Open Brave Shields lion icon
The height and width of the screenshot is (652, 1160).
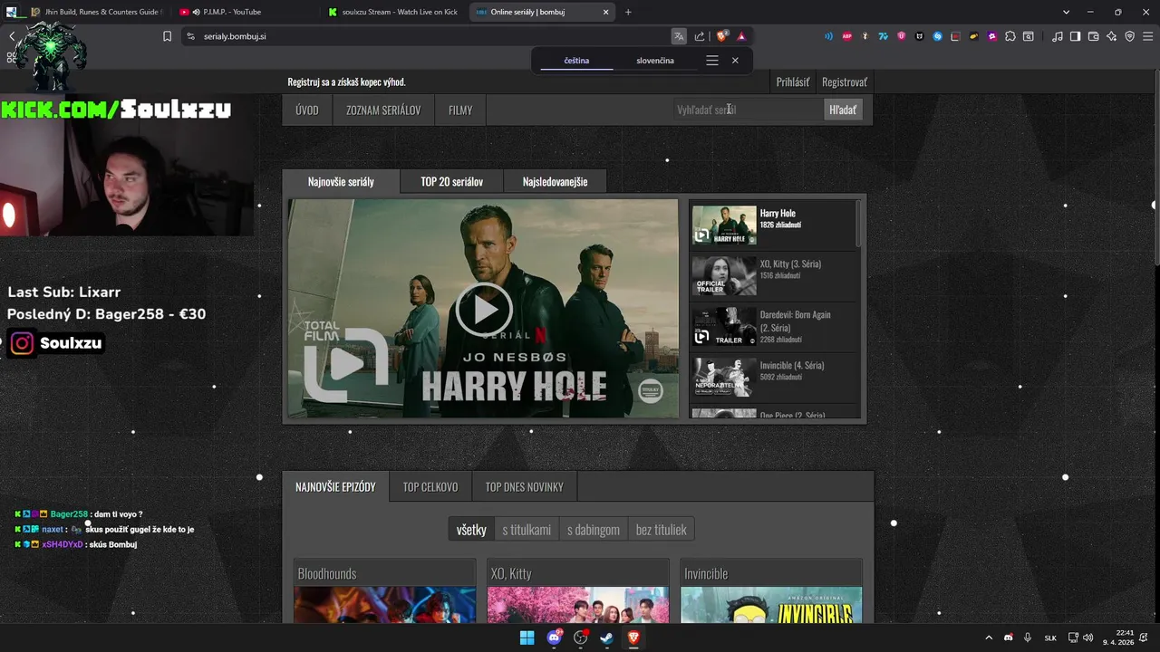coord(722,36)
